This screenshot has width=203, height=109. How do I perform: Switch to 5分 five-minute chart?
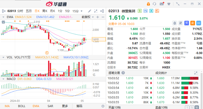tap(67, 11)
